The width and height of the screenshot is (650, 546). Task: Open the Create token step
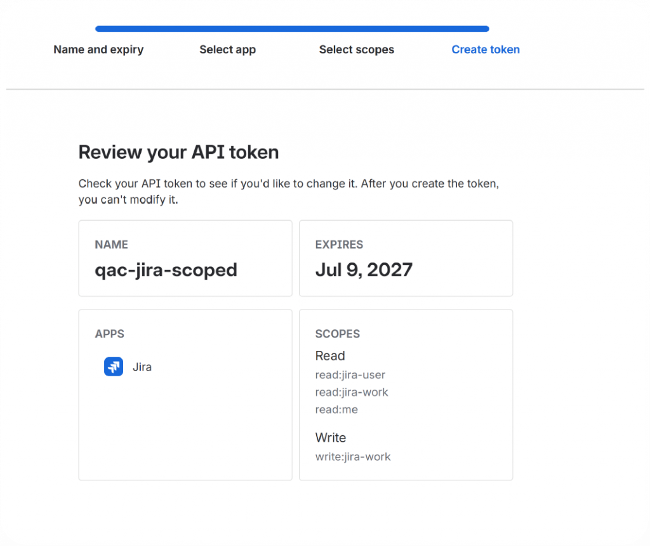tap(486, 50)
